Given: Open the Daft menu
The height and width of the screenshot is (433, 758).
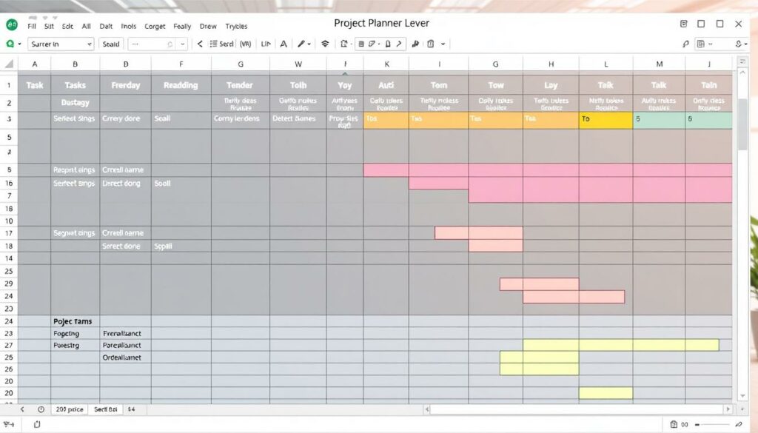Looking at the screenshot, I should click(106, 26).
